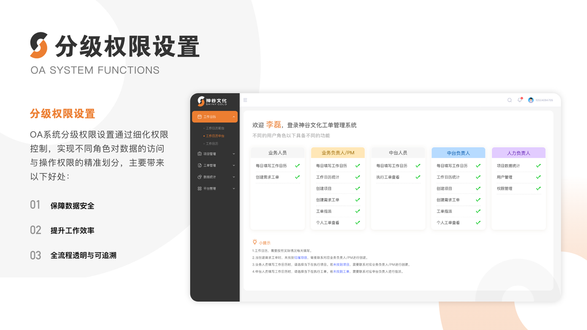
Task: Click the 归属项目 link in tip 2
Action: click(300, 258)
